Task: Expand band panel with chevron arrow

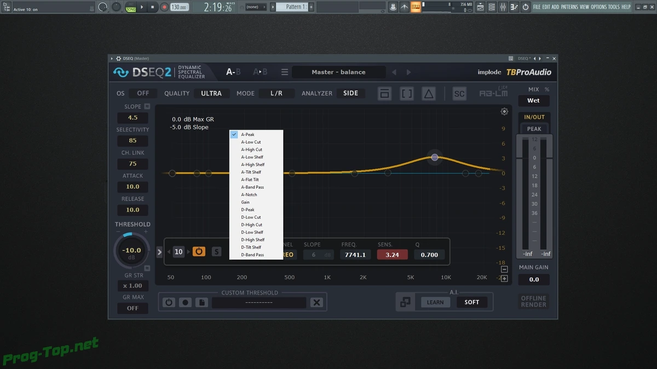Action: [x=159, y=252]
